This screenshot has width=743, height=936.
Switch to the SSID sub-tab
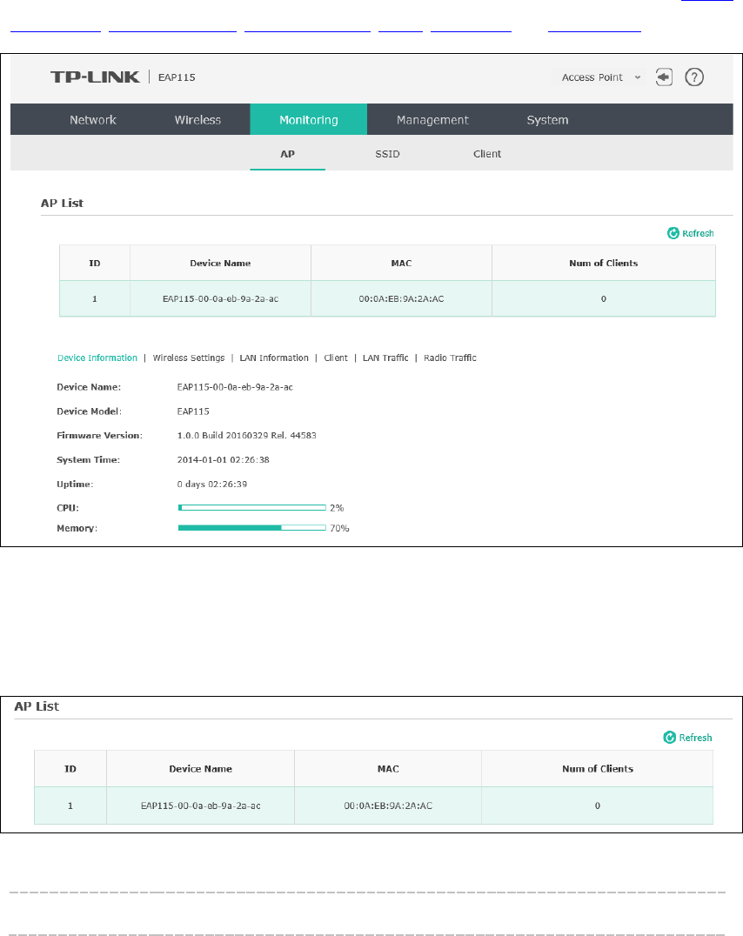click(387, 154)
